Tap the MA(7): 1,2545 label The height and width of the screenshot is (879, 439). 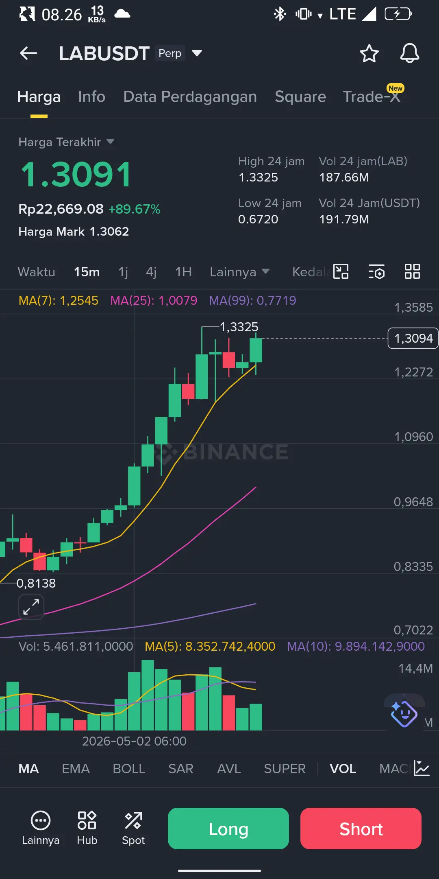(59, 300)
